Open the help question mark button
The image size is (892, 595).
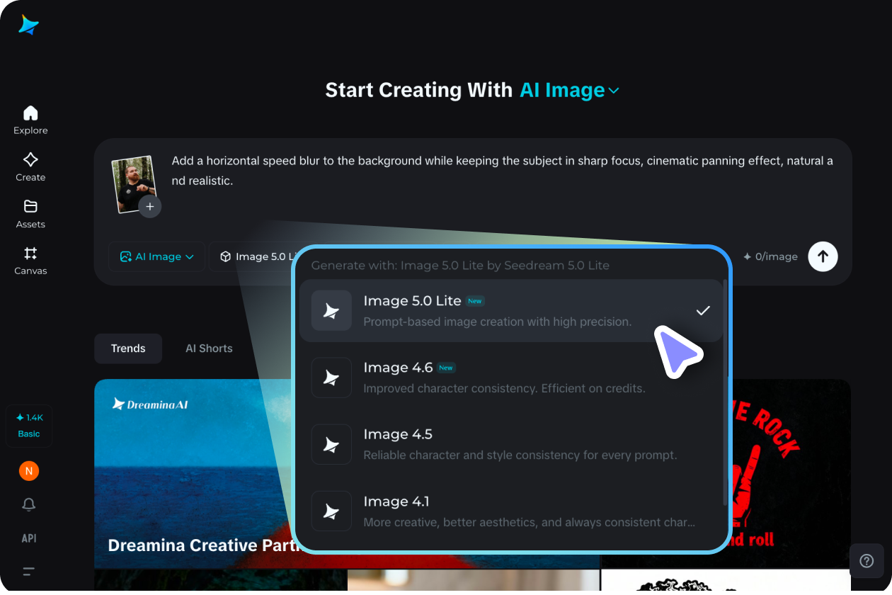(867, 561)
